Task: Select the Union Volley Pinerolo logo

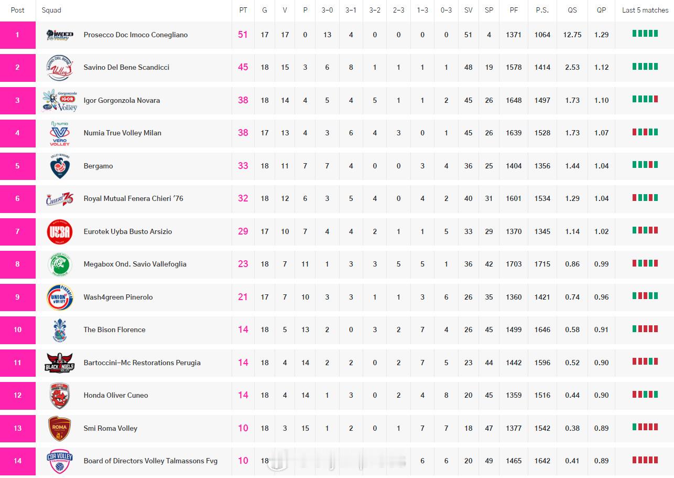Action: (x=59, y=298)
